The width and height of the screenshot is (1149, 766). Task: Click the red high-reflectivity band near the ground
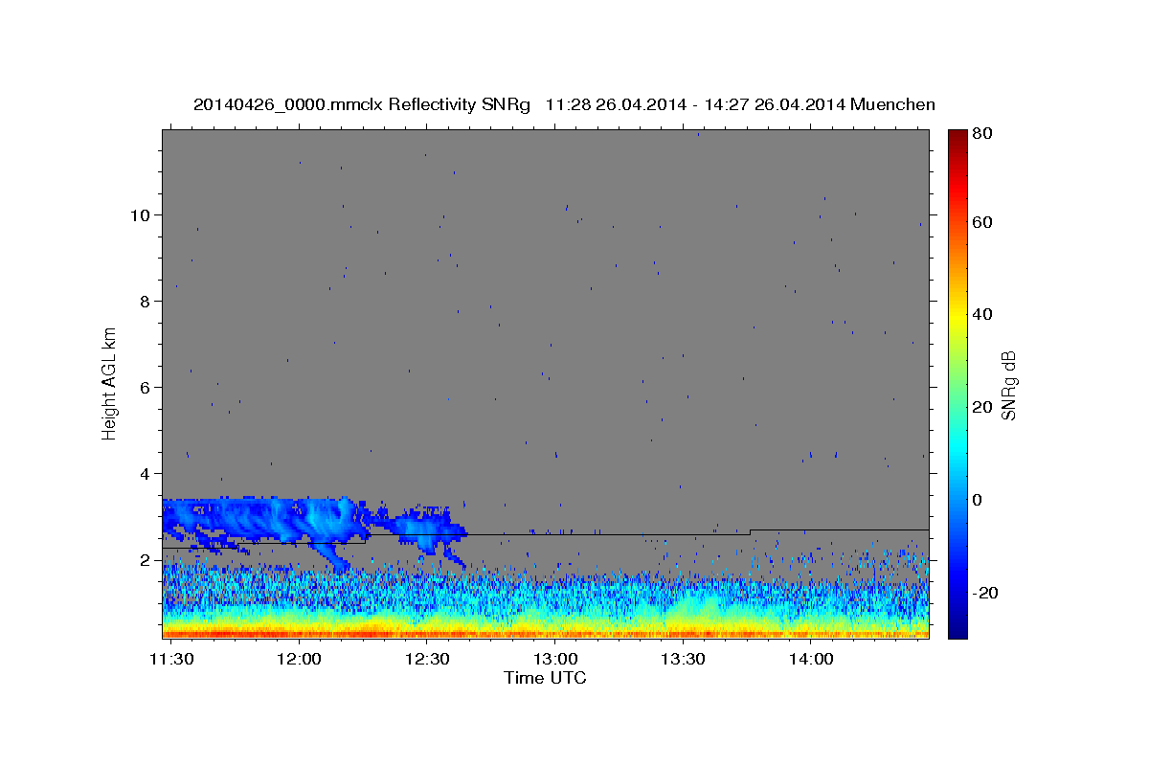click(545, 633)
